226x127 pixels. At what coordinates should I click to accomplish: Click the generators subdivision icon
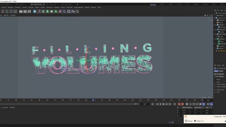point(43,11)
